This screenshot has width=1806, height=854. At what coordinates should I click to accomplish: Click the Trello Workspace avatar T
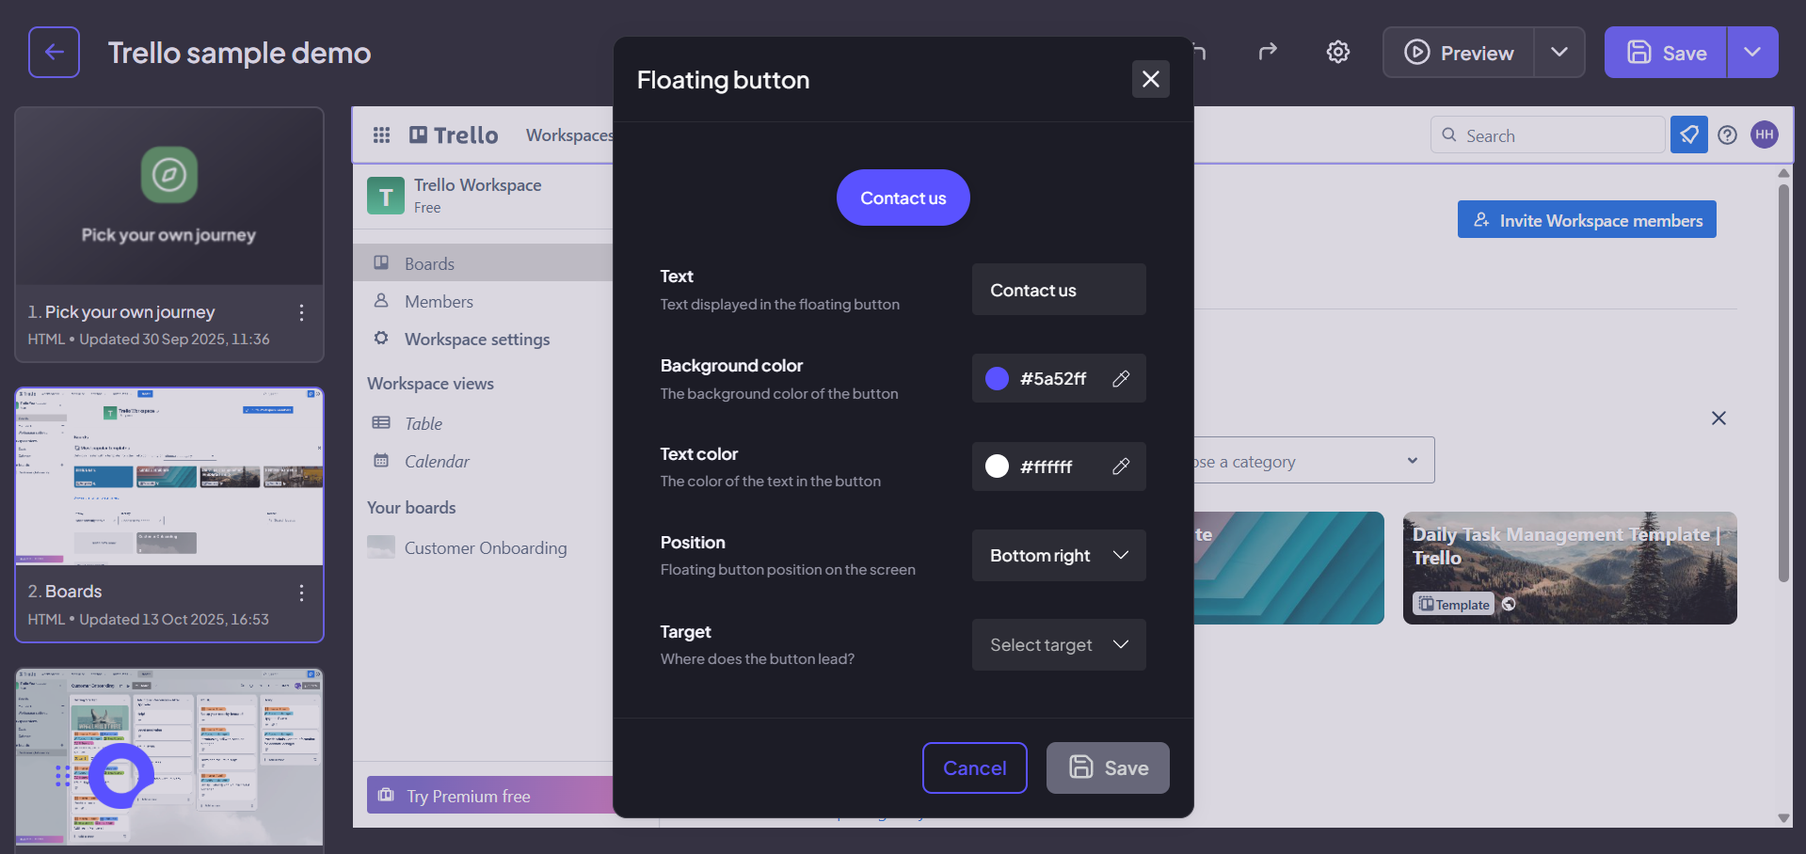[386, 196]
